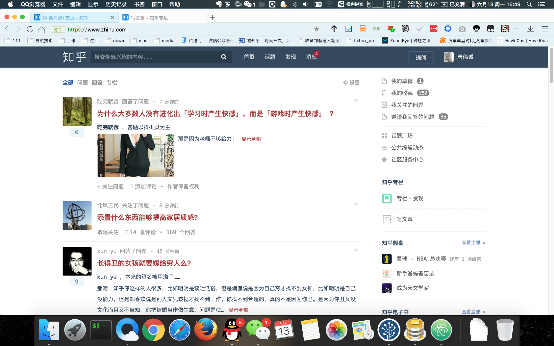
Task: Bookmark this page with the star icon
Action: 317,29
